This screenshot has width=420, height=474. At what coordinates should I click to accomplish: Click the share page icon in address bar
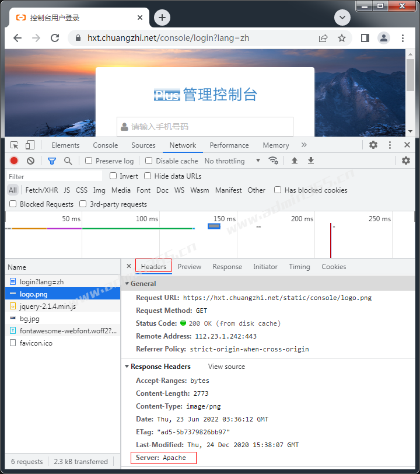[x=323, y=38]
